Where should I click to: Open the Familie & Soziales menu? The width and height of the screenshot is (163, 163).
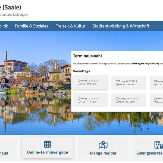point(32,26)
